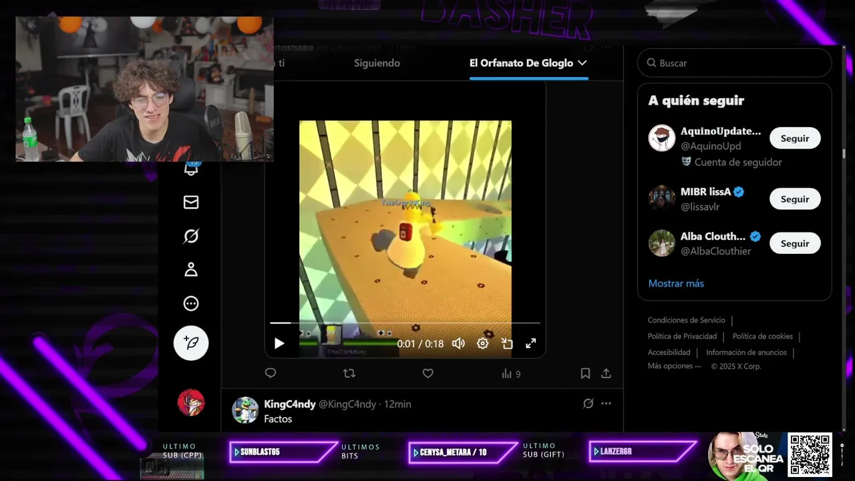Open AquinoUpdate profile avatar

pos(662,138)
